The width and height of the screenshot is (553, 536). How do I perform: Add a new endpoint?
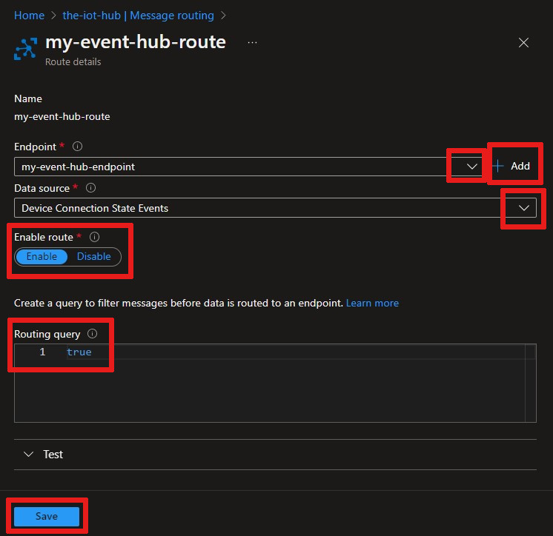click(513, 166)
